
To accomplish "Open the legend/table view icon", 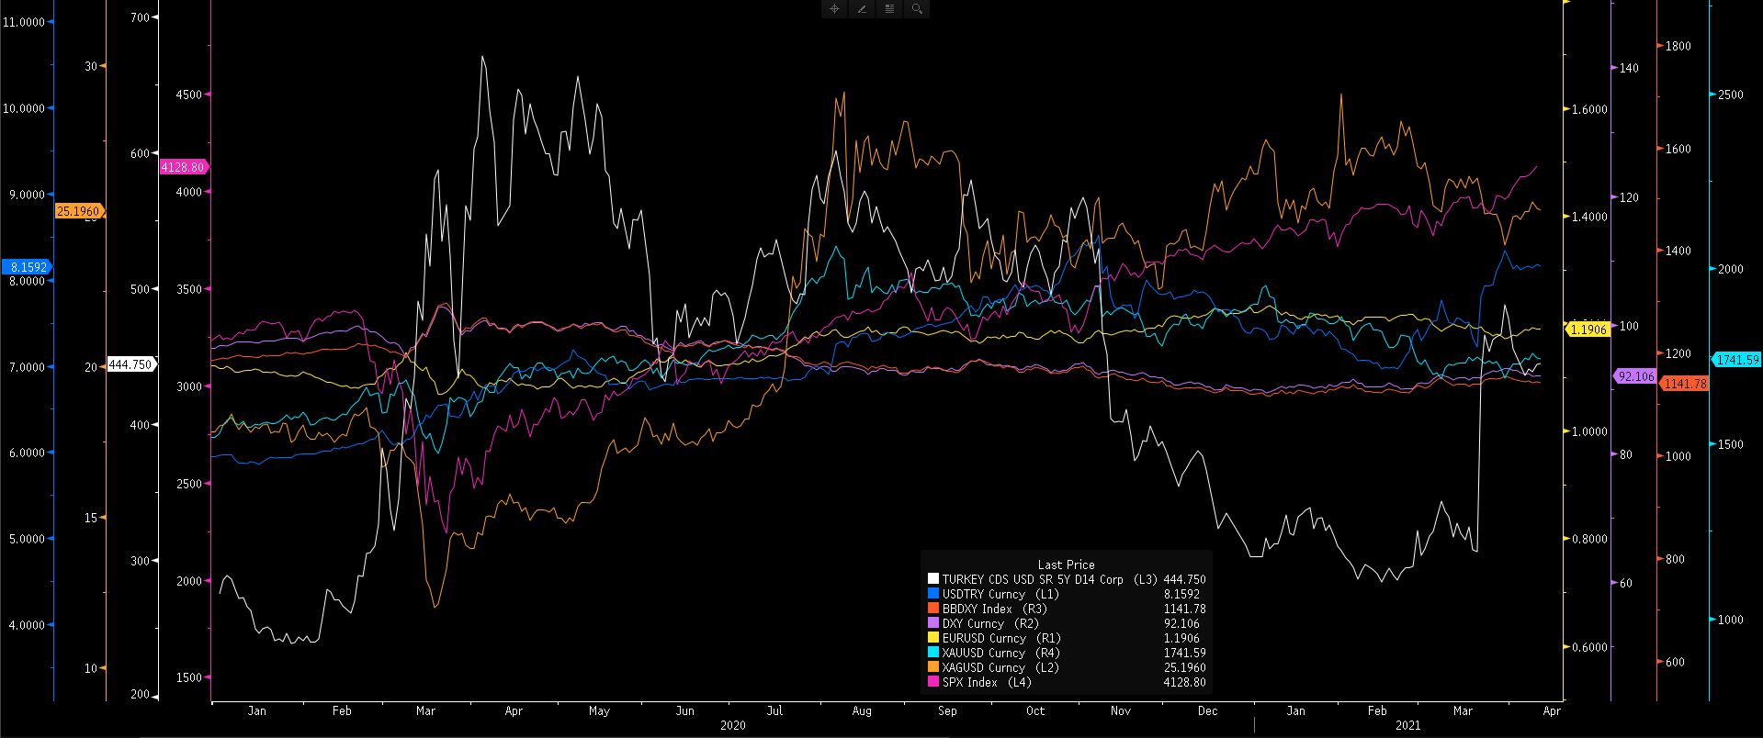I will [x=889, y=9].
